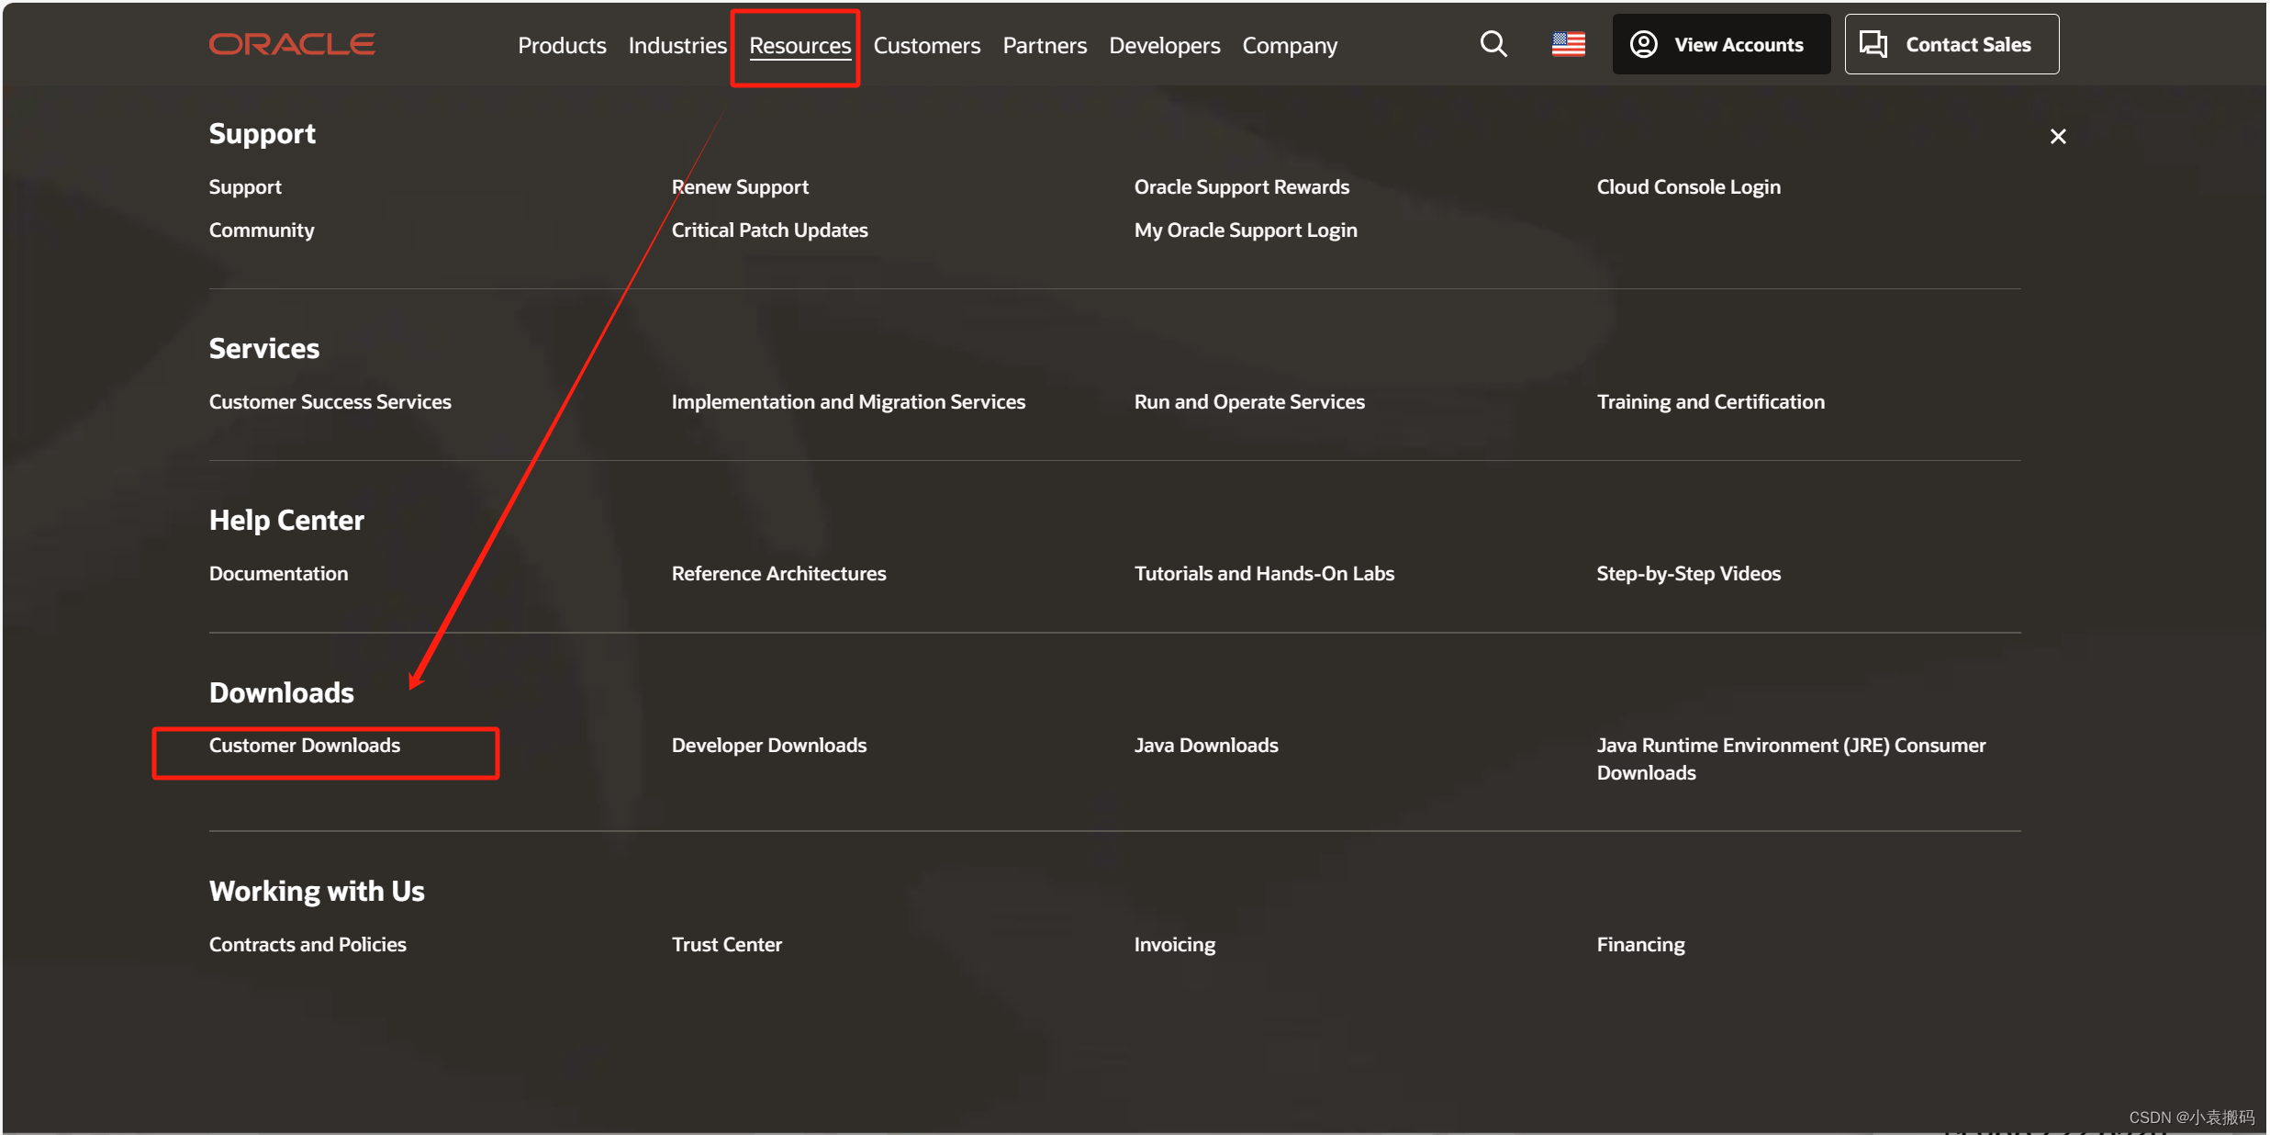The image size is (2270, 1135).
Task: Click Tutorials and Hands-On Labs link
Action: coord(1264,572)
